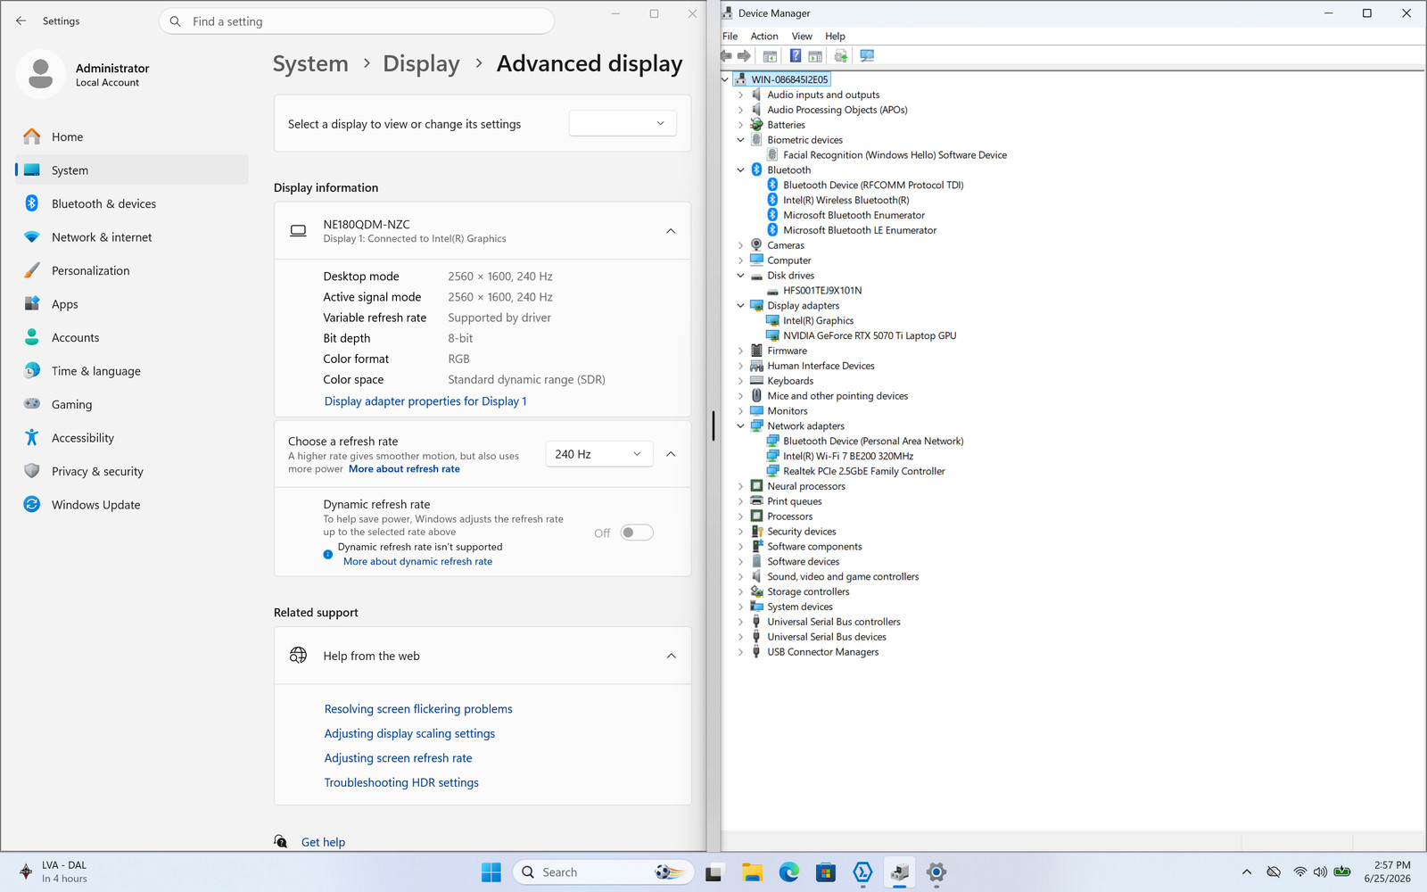
Task: Open Personalization settings
Action: (132, 270)
